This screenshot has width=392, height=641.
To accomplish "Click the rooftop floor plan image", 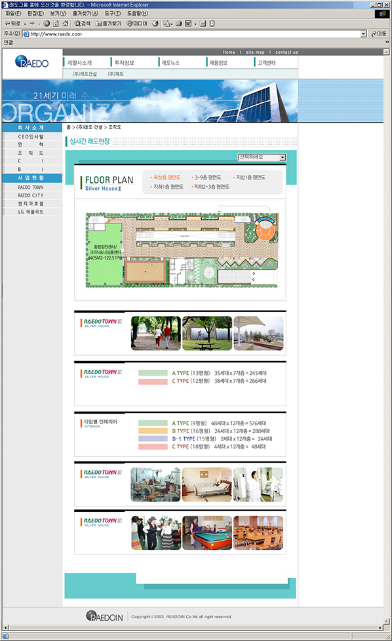I will pos(182,250).
